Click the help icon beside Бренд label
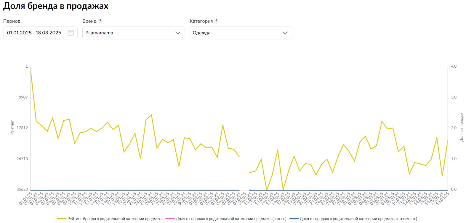 pyautogui.click(x=100, y=21)
